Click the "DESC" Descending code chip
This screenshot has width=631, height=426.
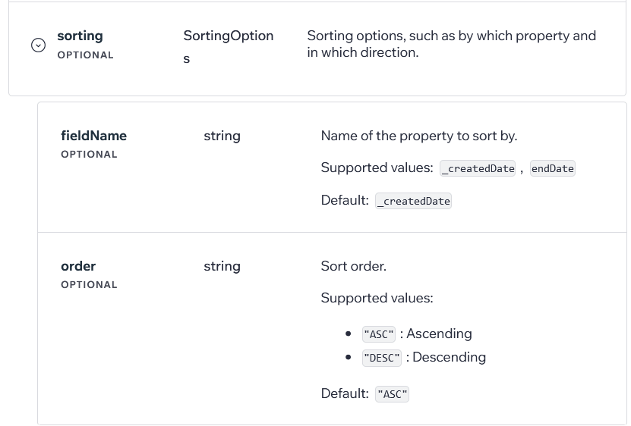[x=382, y=358]
